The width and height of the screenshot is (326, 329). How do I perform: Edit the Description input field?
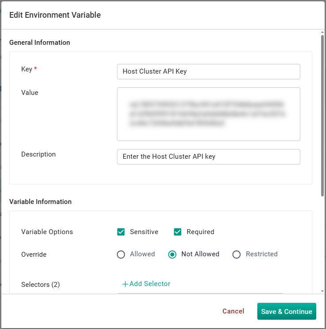point(208,157)
